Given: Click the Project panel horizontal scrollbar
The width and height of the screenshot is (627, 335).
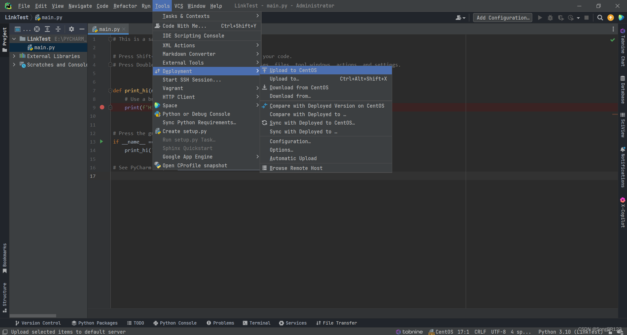Looking at the screenshot, I should (x=33, y=315).
